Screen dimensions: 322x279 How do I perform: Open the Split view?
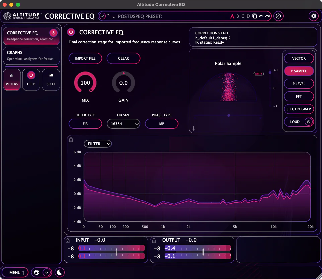51,80
